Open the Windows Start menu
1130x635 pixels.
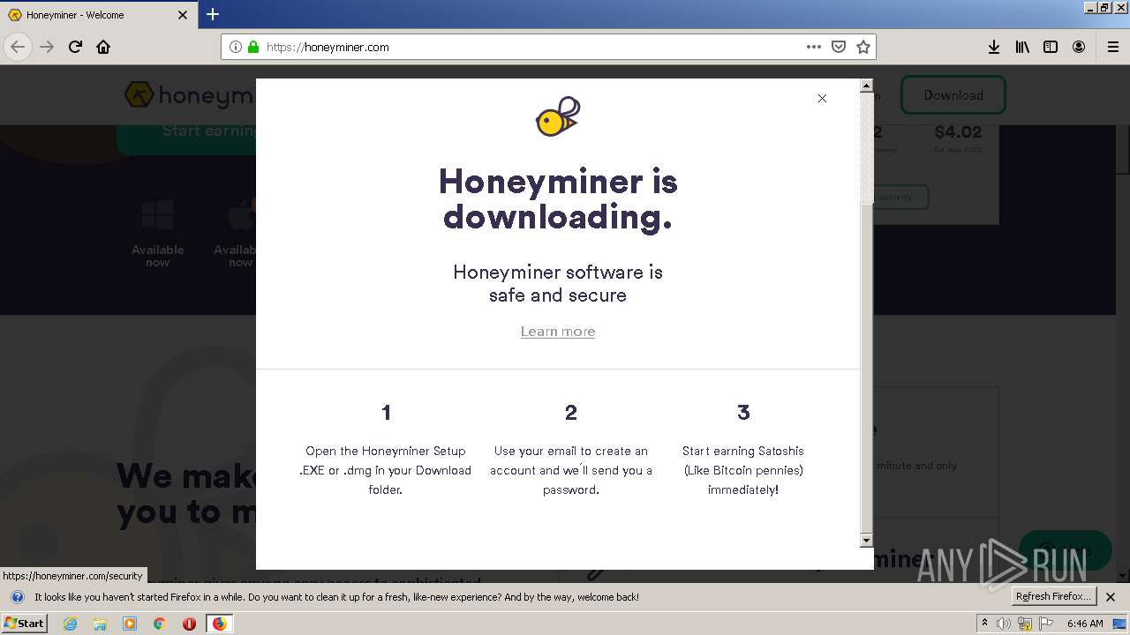pos(24,623)
